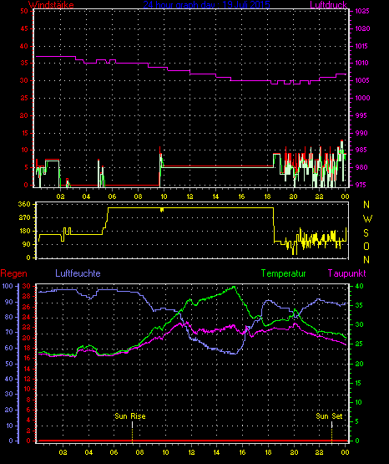Screen dimensions: 389x464
Task: Click the Taupunkt legend label
Action: coord(346,273)
